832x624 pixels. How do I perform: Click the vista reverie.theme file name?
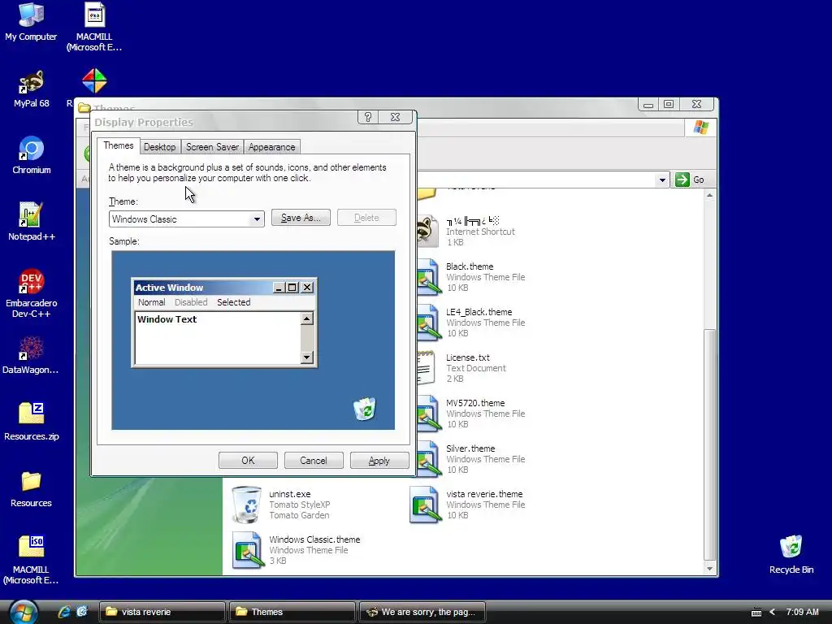(x=484, y=494)
